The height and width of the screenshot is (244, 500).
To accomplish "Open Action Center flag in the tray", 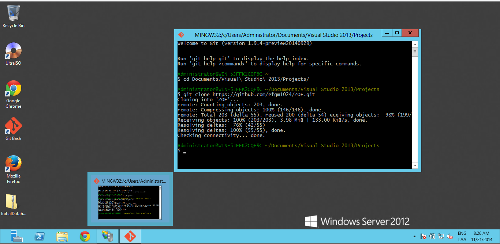I will pos(423,236).
